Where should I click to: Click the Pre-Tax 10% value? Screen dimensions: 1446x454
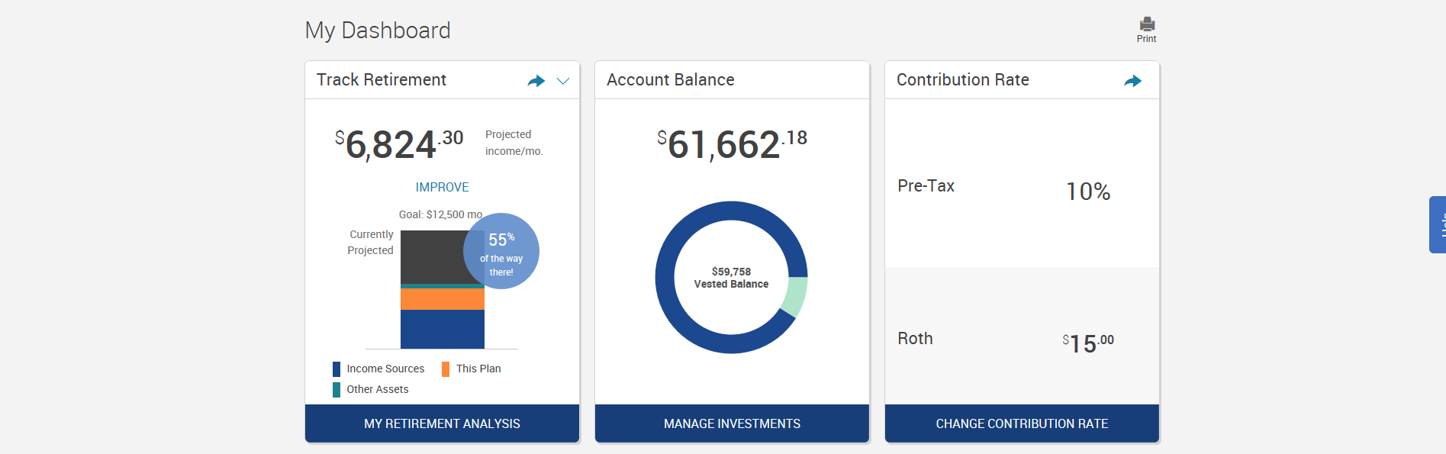1088,192
